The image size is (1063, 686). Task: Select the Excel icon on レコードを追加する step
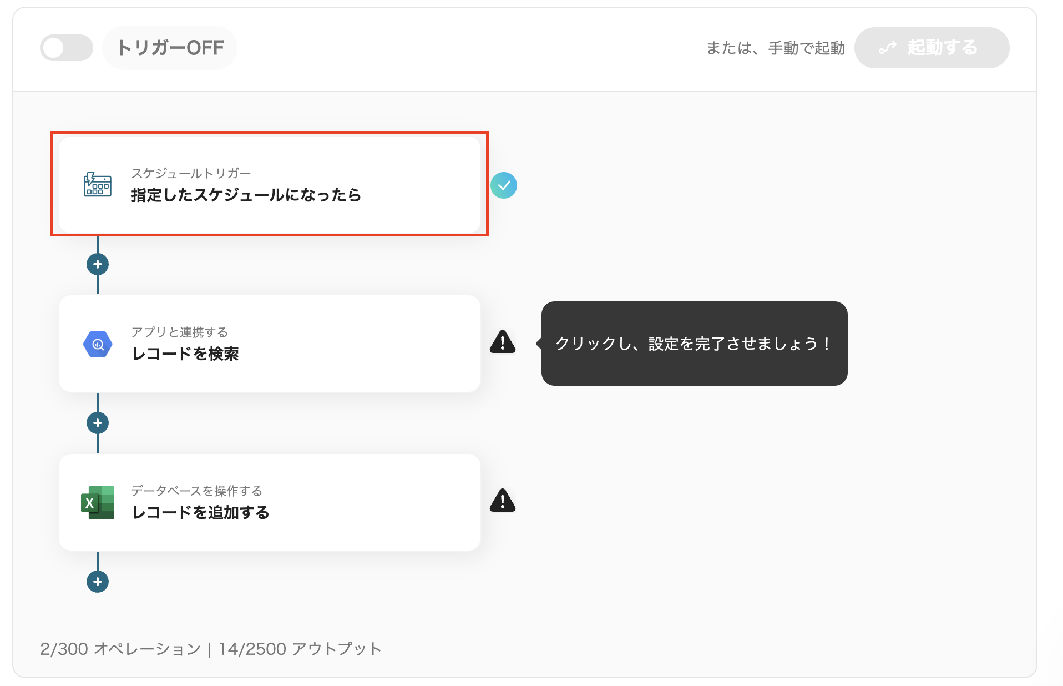(x=97, y=502)
